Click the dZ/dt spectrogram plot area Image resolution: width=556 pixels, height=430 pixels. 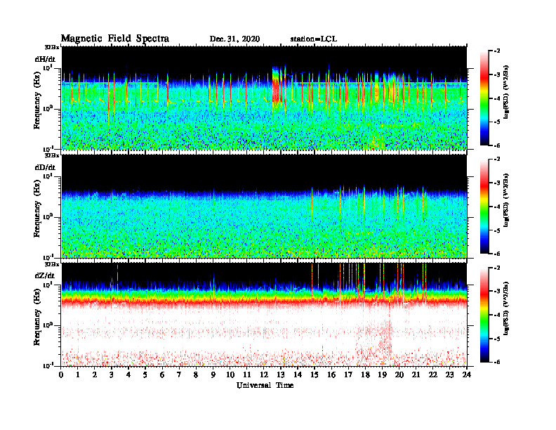tap(264, 314)
